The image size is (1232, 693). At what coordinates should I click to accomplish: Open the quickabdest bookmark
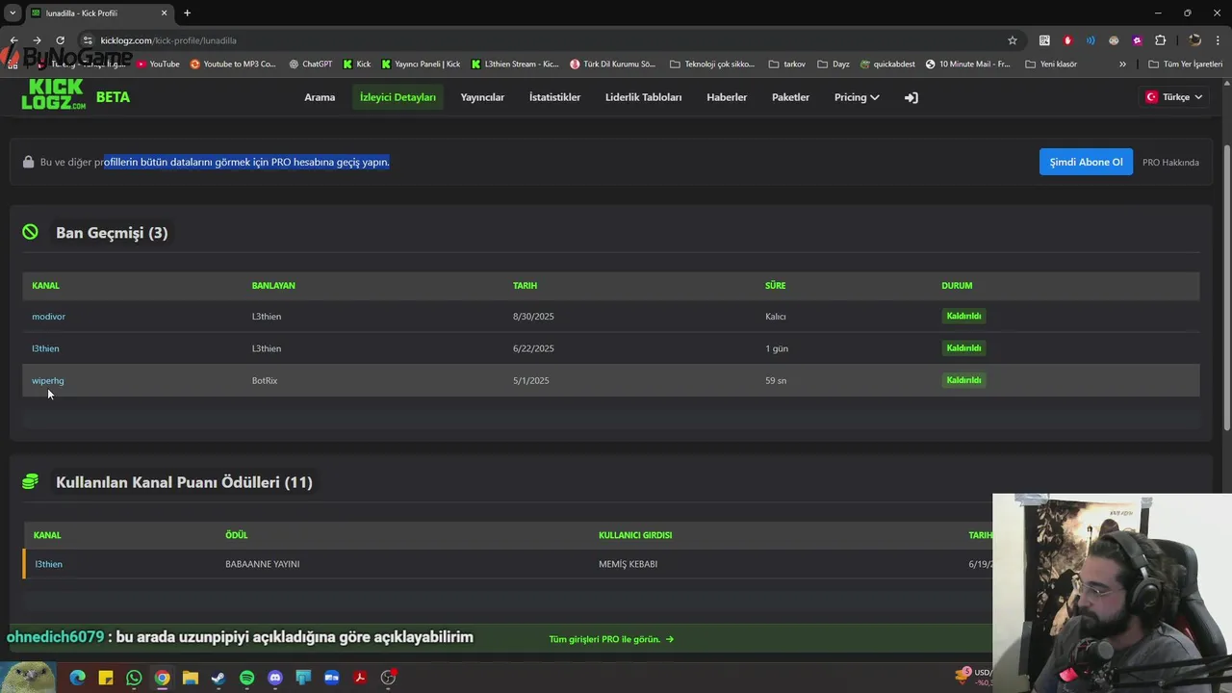coord(887,64)
